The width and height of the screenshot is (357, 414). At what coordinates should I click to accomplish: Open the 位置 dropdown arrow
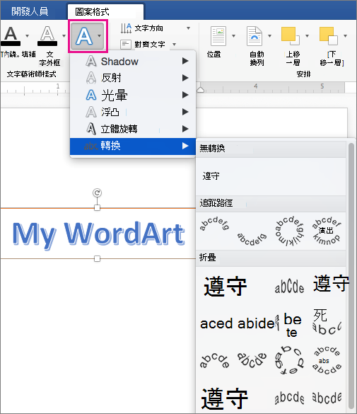[233, 36]
